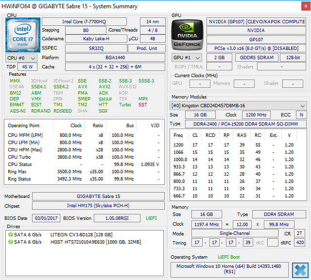Click the Intel Core i7 logo image
The image size is (311, 280).
coord(23,35)
